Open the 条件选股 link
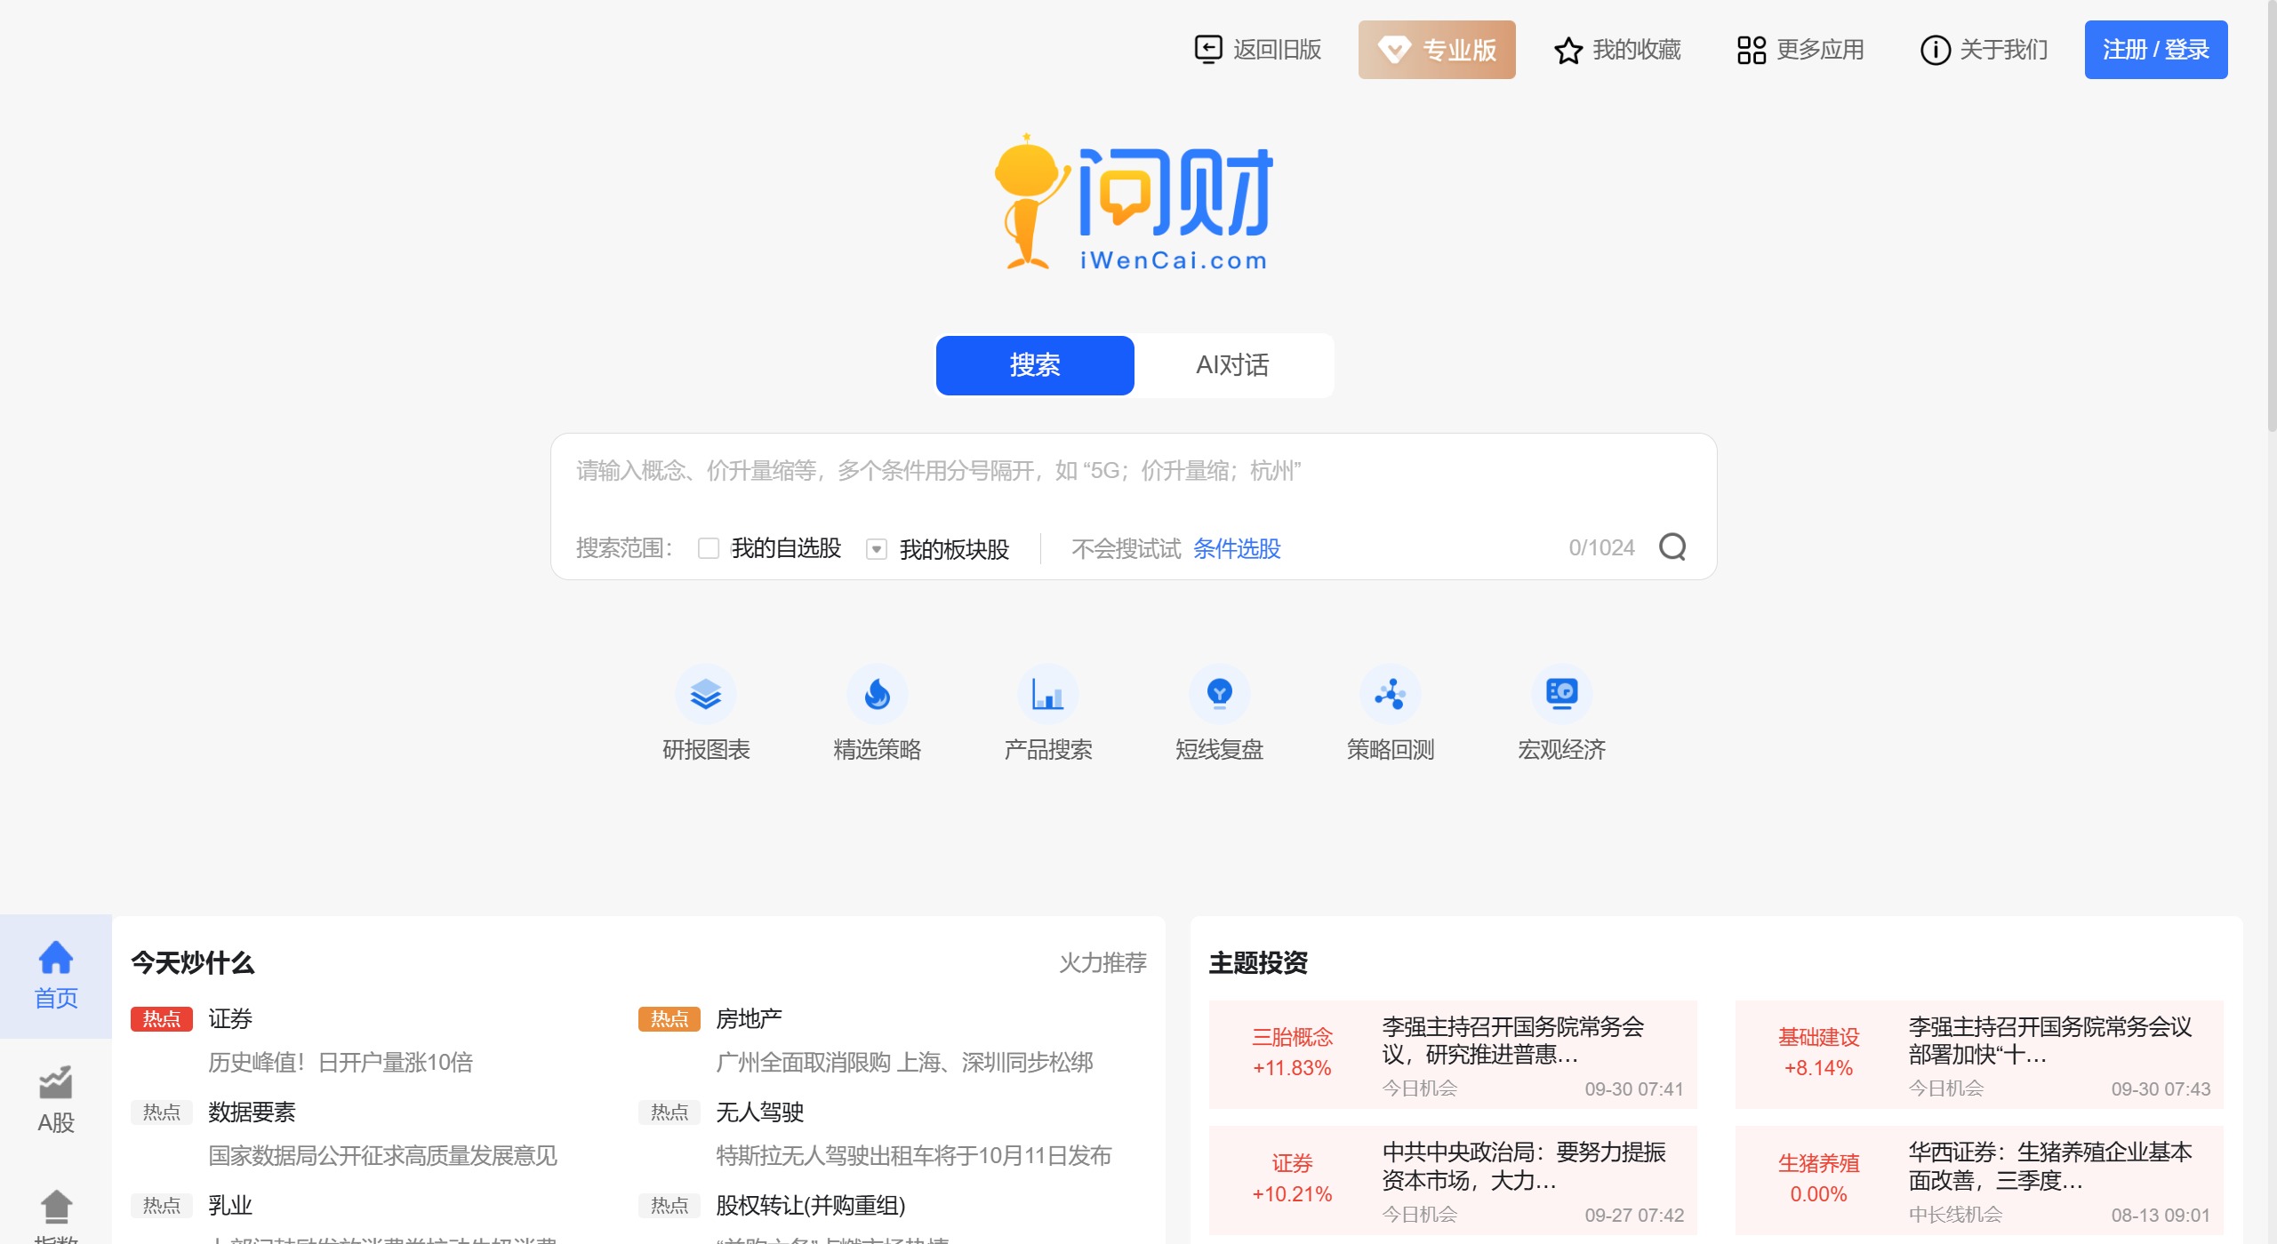This screenshot has width=2277, height=1244. point(1236,549)
